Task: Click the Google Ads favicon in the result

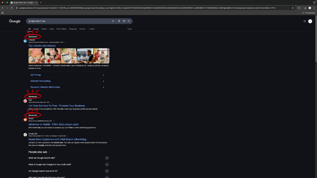Action: 25,134
